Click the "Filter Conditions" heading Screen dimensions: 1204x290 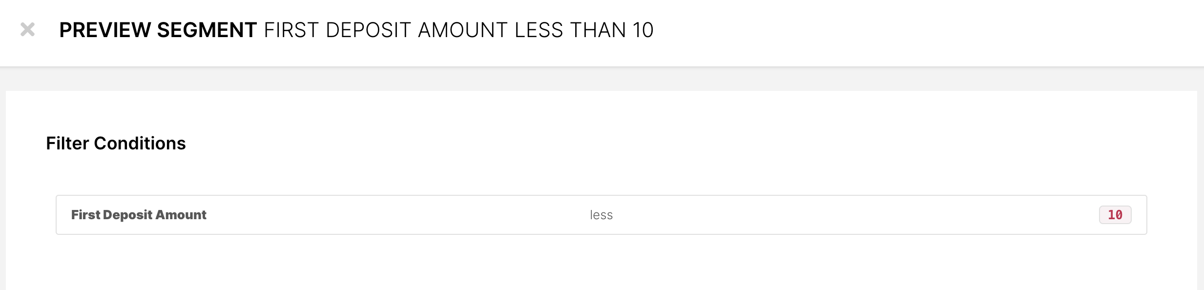click(116, 144)
